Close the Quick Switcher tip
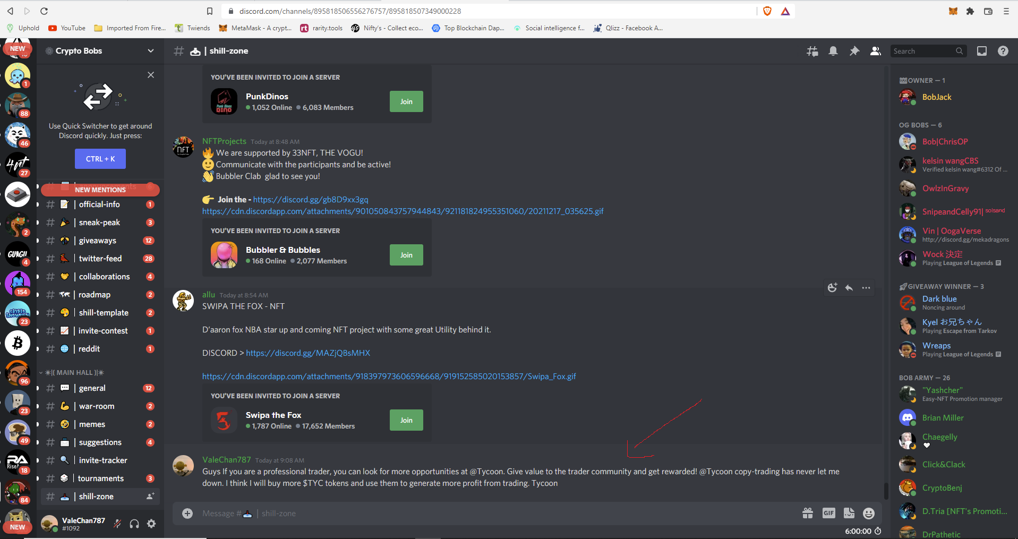The height and width of the screenshot is (539, 1018). 151,75
